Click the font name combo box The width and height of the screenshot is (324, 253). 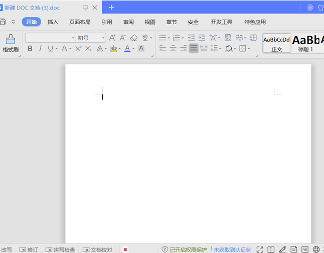(51, 38)
